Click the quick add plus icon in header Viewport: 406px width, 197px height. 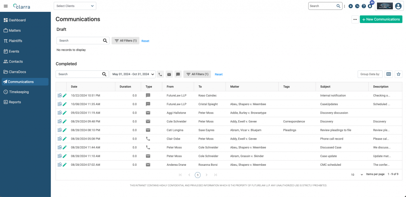[350, 6]
